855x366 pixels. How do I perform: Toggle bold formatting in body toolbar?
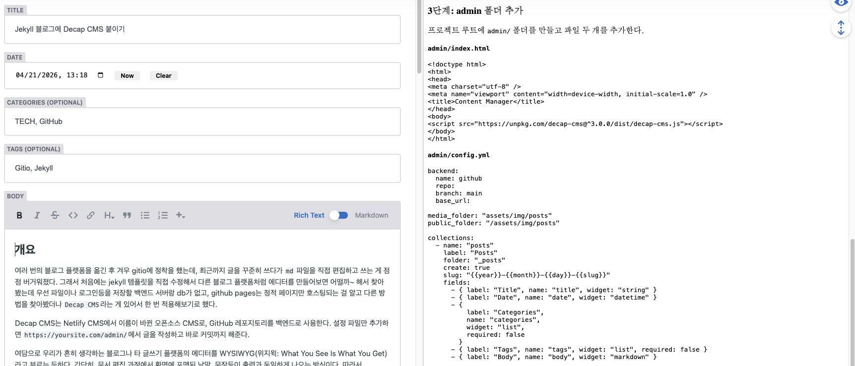(x=19, y=215)
